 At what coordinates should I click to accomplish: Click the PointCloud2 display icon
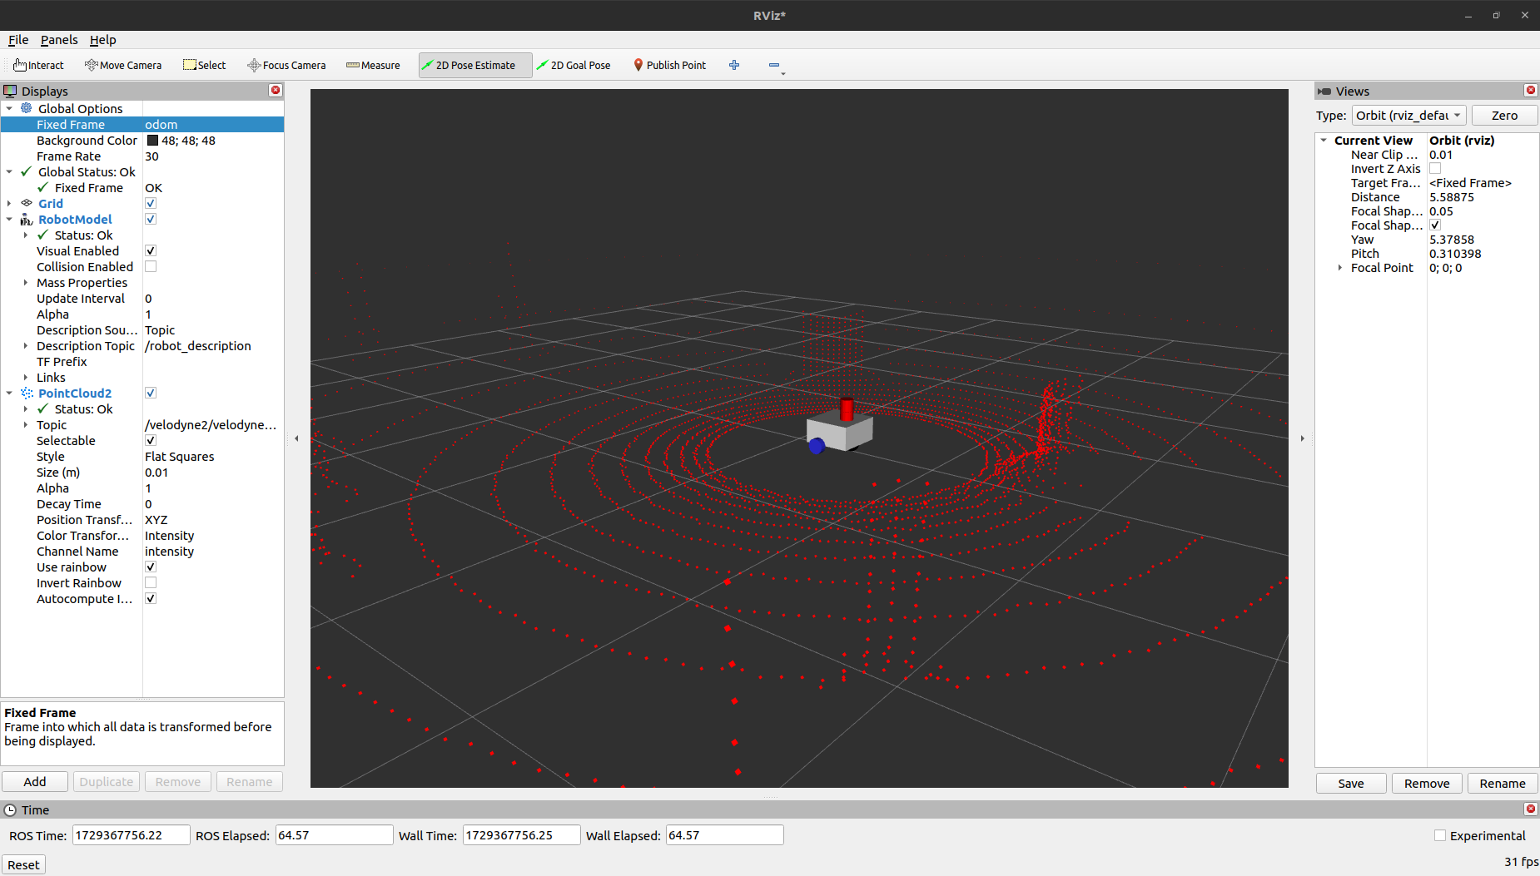pyautogui.click(x=27, y=393)
